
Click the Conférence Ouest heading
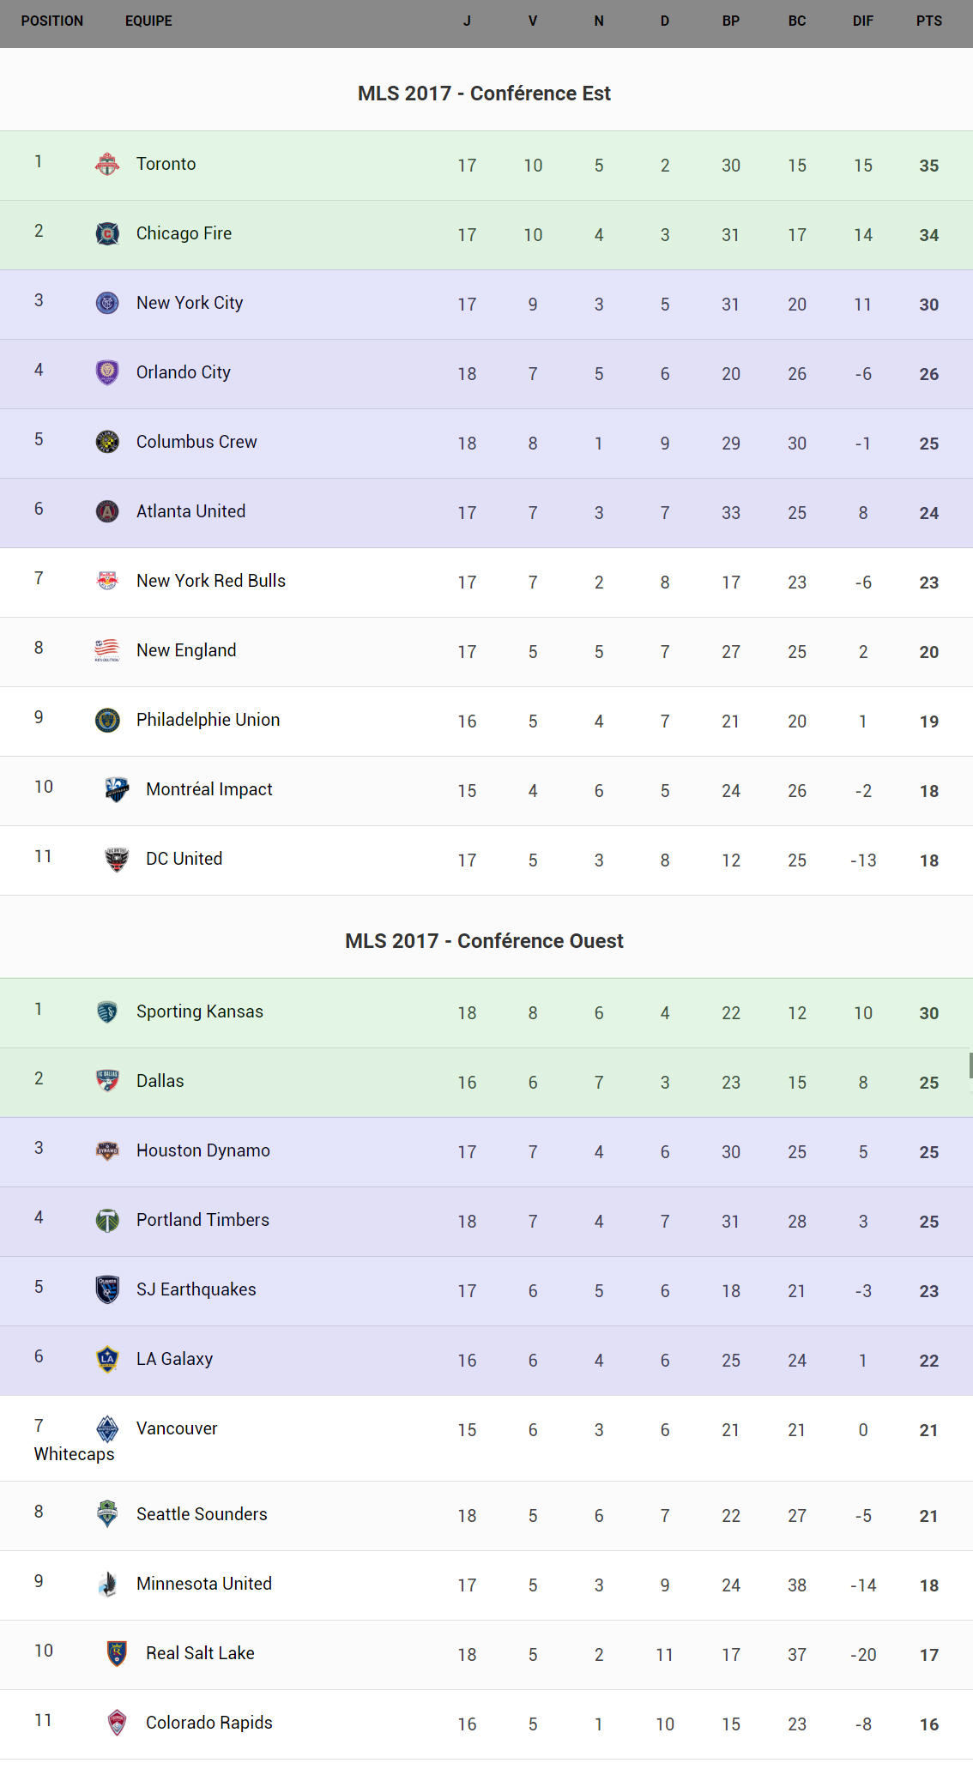click(484, 941)
